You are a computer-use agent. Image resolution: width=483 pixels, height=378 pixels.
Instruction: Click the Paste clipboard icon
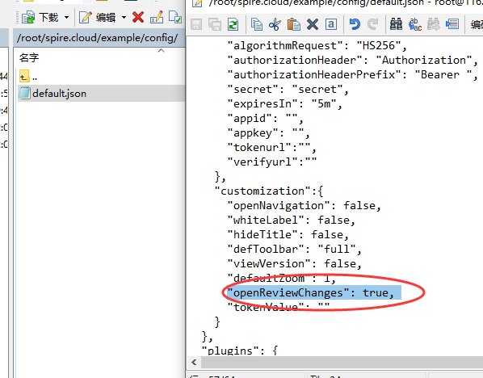tap(293, 24)
